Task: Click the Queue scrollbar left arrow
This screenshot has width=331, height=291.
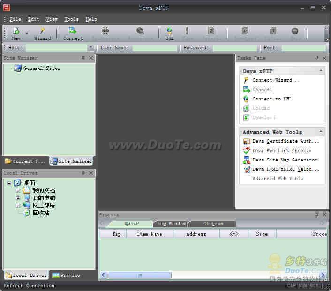Action: point(103,275)
